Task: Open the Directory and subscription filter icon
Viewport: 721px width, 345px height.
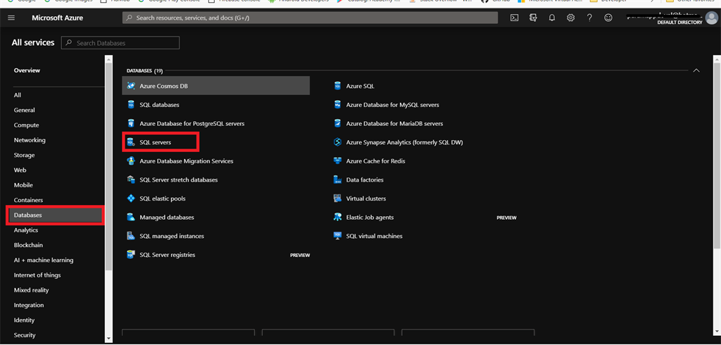Action: tap(534, 18)
